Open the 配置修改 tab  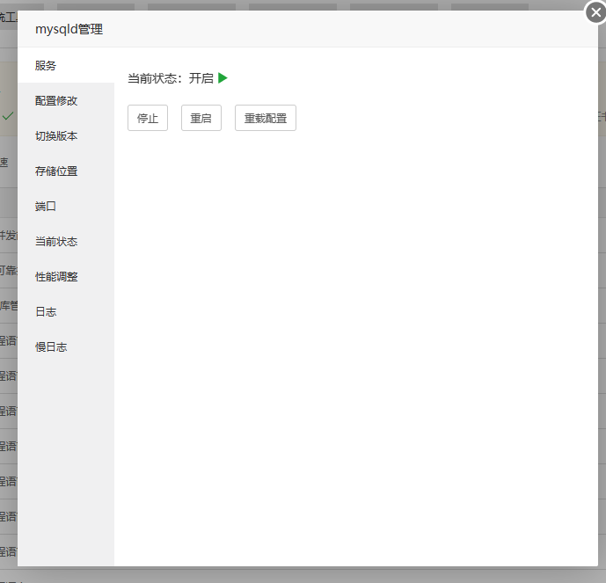click(x=66, y=100)
